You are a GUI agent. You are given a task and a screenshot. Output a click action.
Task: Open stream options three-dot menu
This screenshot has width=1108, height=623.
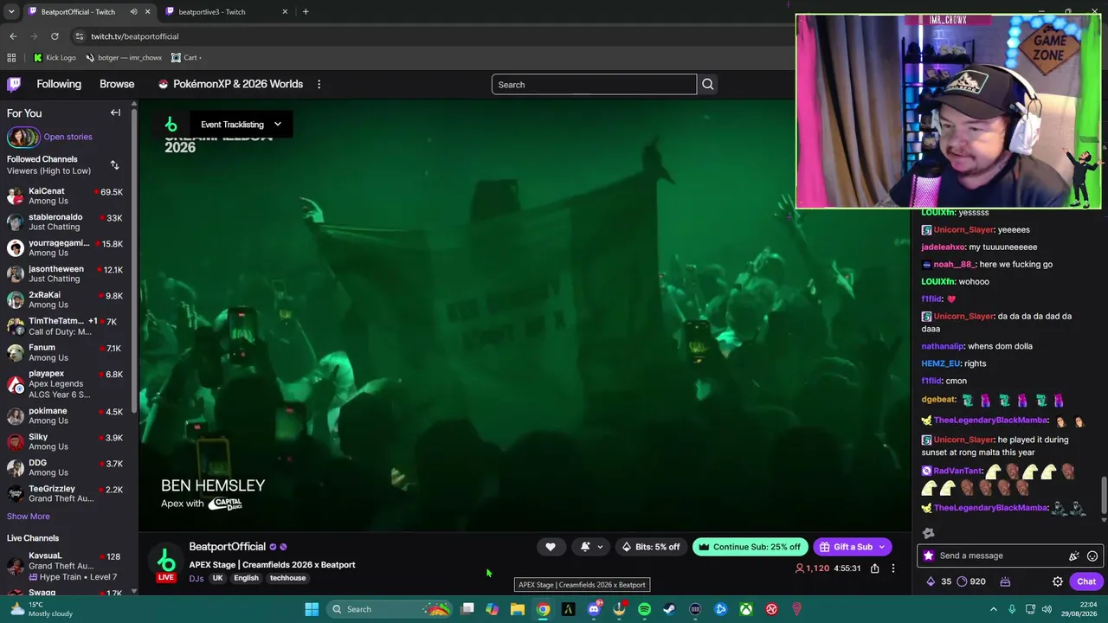(x=892, y=568)
